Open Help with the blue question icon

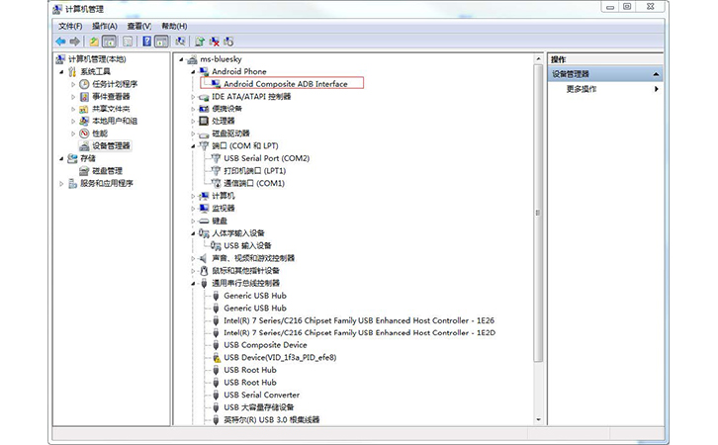[x=147, y=42]
